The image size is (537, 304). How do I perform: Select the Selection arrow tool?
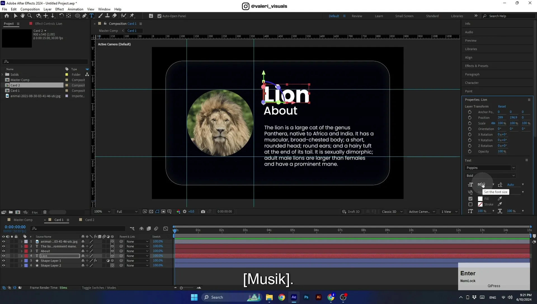pos(16,16)
